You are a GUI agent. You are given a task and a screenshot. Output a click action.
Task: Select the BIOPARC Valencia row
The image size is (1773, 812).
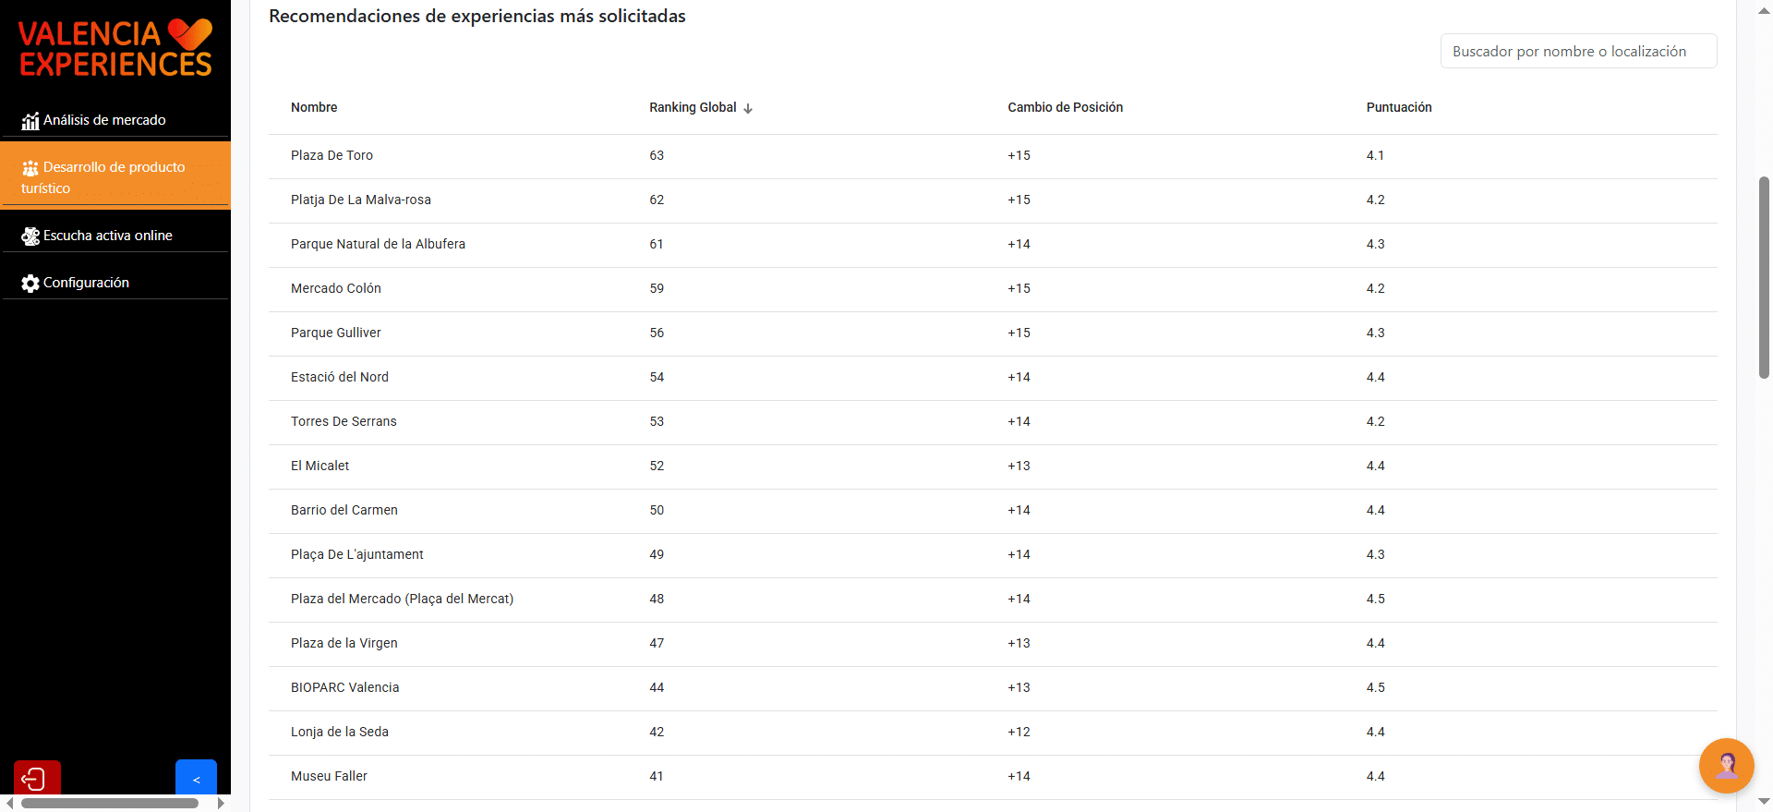(x=344, y=687)
